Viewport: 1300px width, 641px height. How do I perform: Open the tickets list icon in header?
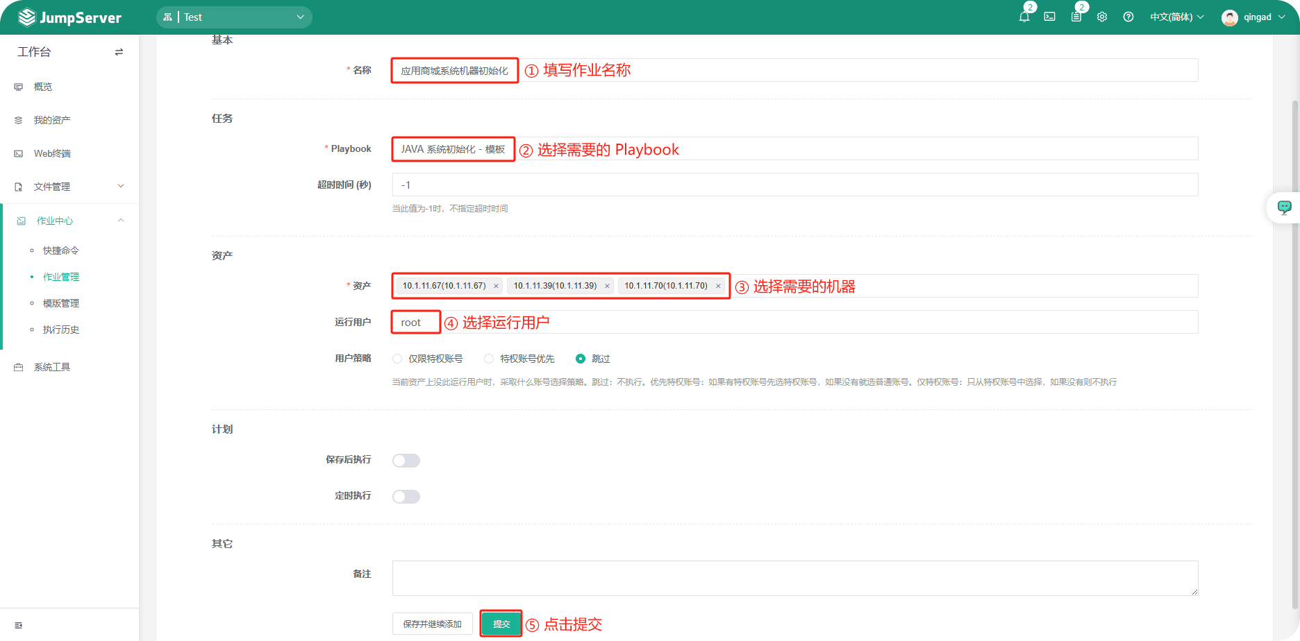point(1076,17)
